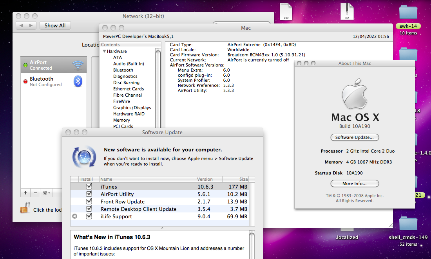Screen dimensions: 431x259
Task: Select the Front Row Update row
Action: point(160,201)
